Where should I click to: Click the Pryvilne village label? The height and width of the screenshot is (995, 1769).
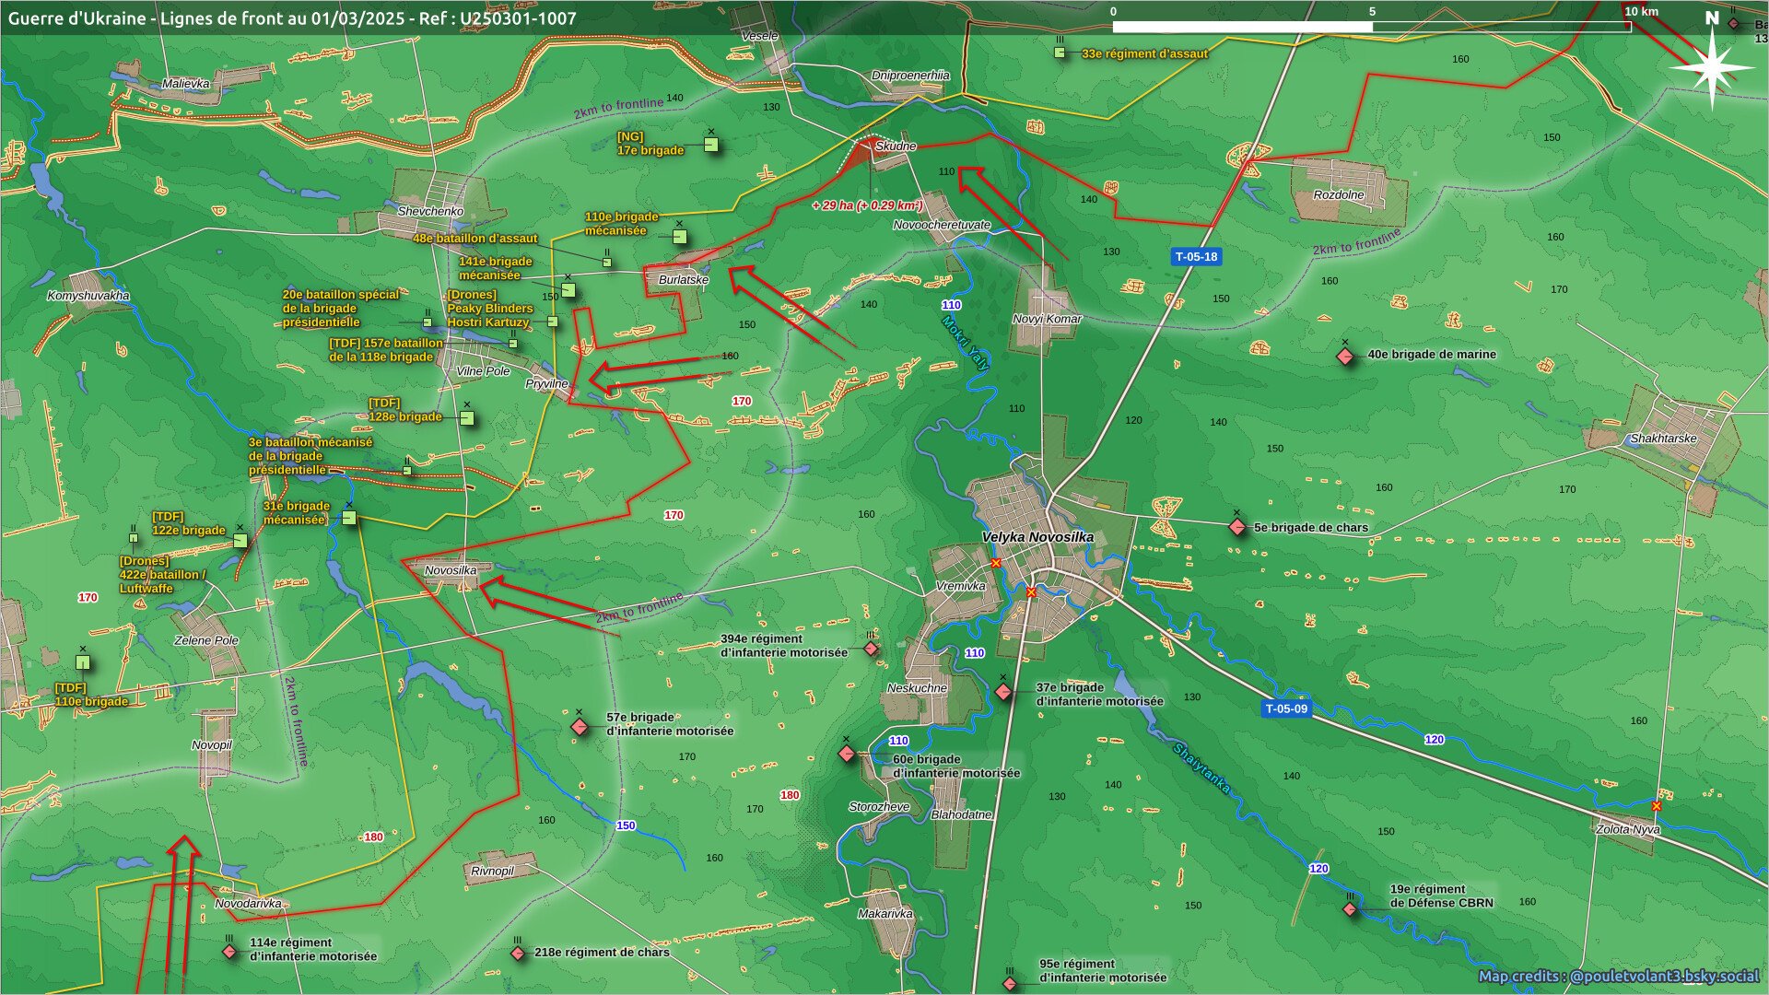(x=547, y=384)
